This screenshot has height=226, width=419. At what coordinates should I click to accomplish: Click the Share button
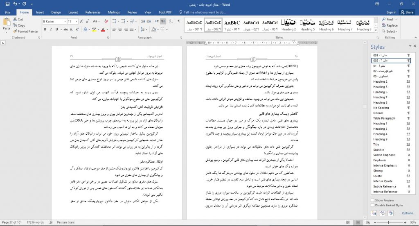click(x=407, y=12)
